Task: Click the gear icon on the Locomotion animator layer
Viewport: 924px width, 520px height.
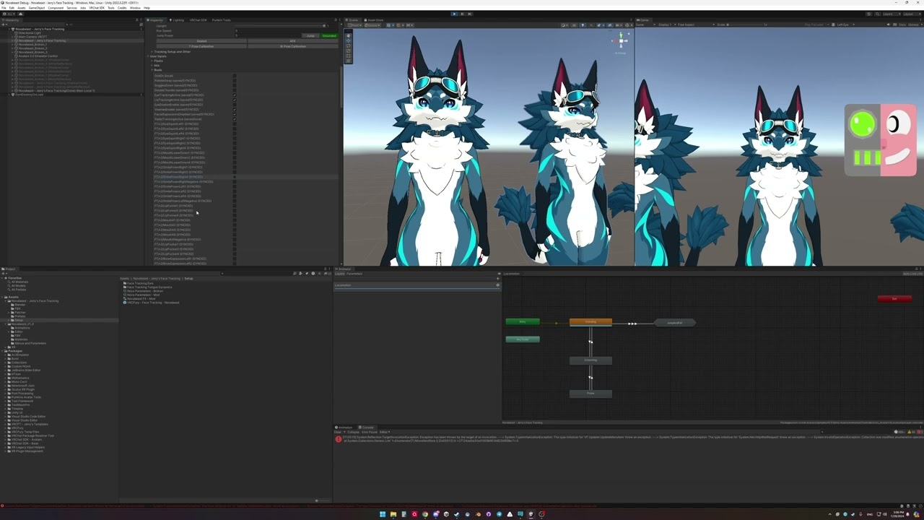Action: [497, 285]
